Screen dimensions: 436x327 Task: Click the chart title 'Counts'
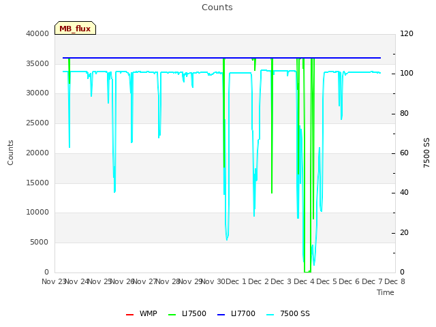[x=217, y=7]
